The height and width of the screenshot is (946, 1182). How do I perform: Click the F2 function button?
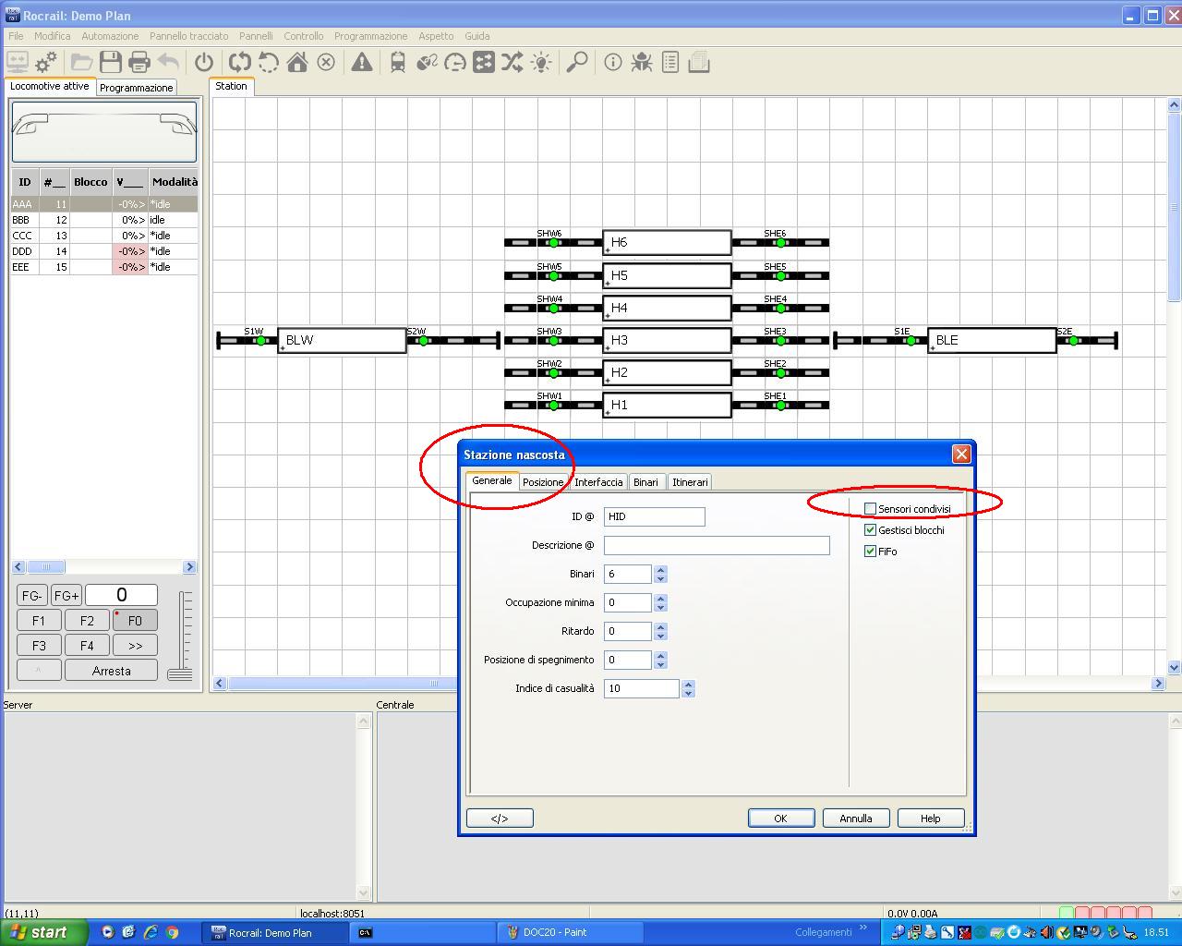[87, 621]
